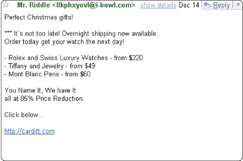243x161 pixels.
Task: Click the curved reply arrow icon
Action: [207, 5]
